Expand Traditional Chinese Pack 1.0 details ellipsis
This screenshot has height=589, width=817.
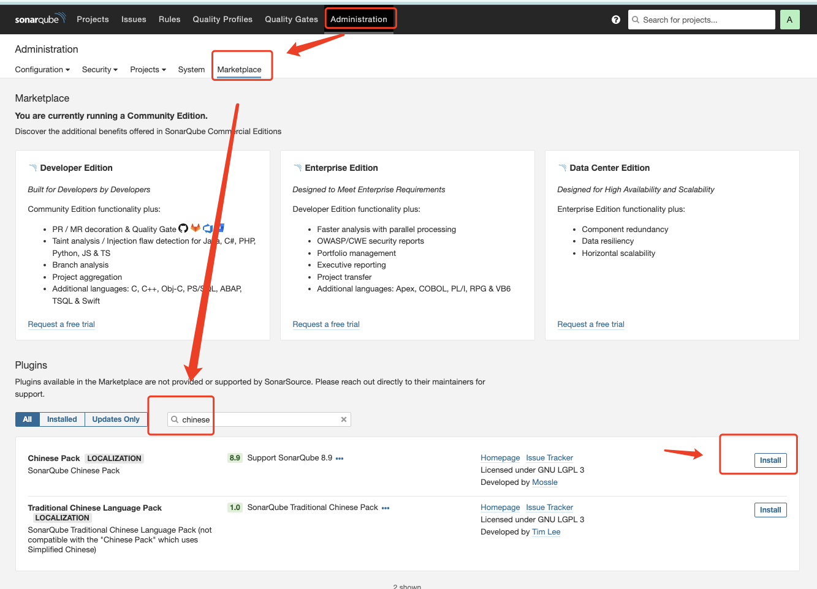click(x=386, y=508)
